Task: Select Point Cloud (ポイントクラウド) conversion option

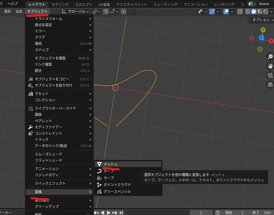Action: tap(117, 184)
